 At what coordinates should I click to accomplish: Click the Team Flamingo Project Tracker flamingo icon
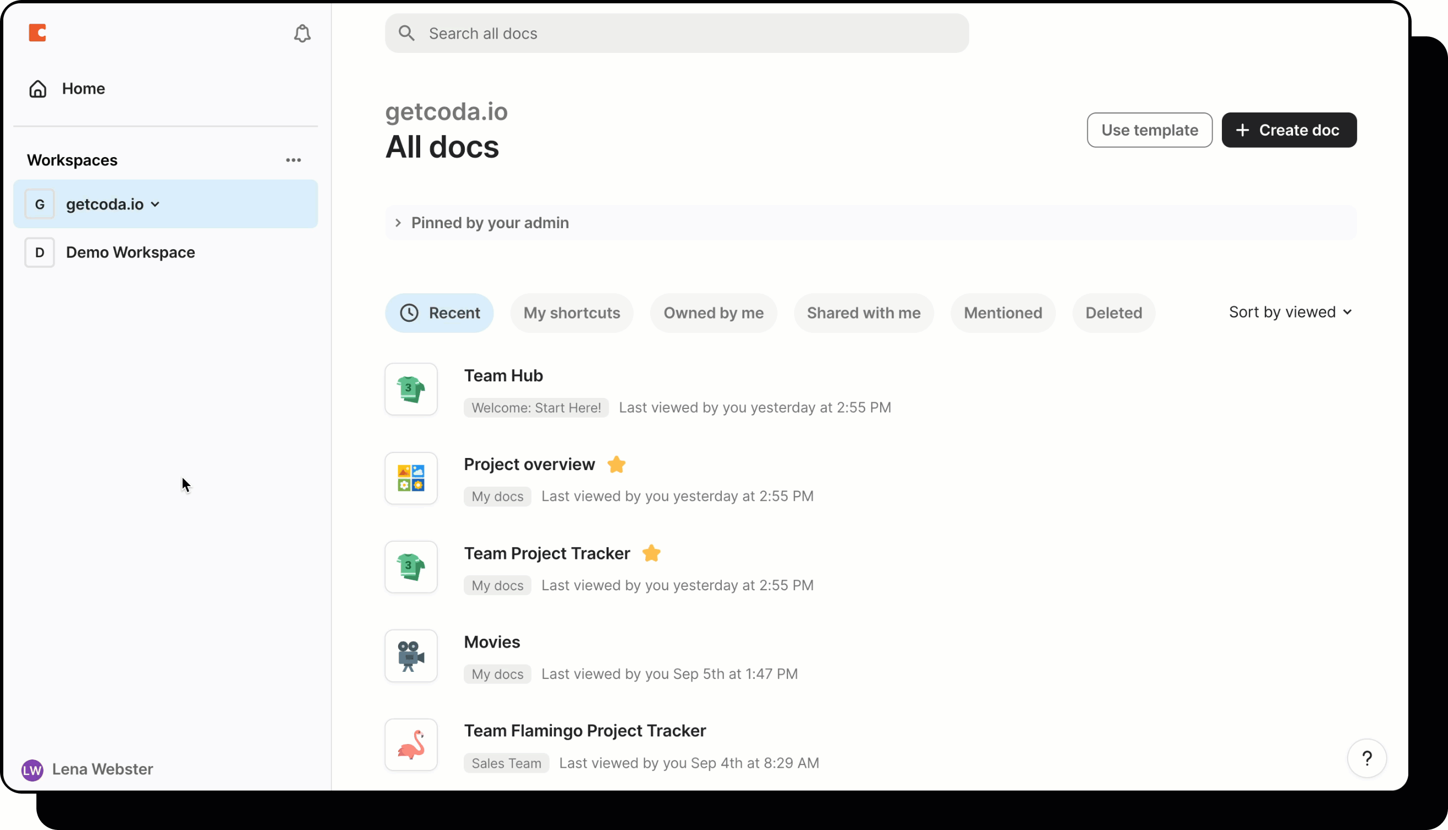pos(411,745)
